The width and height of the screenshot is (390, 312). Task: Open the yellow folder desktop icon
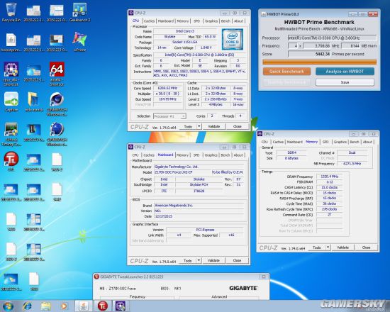point(34,101)
